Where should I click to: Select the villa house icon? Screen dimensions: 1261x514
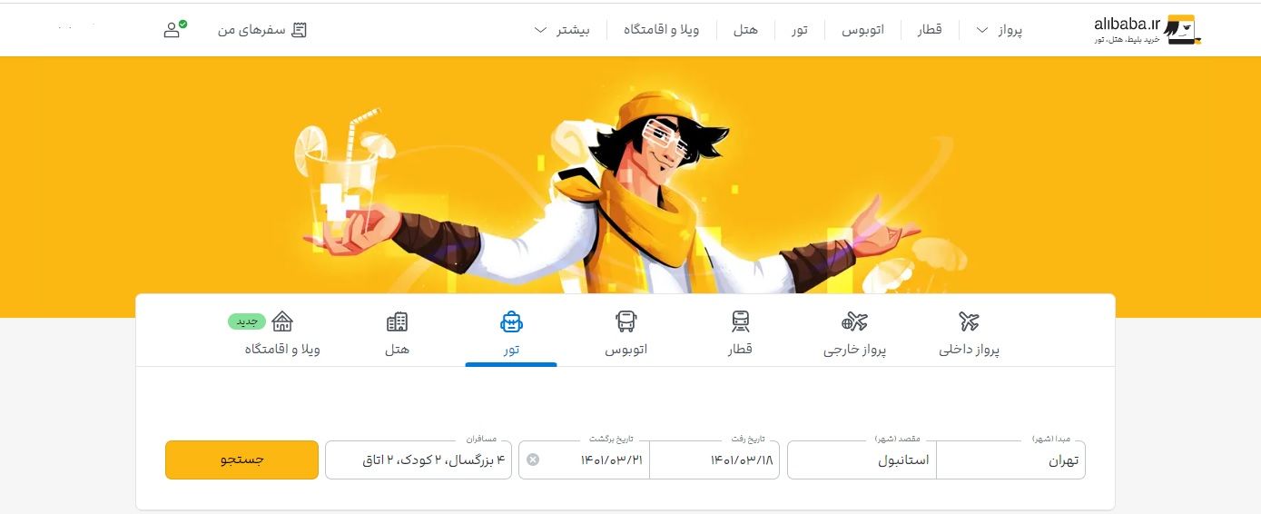282,321
